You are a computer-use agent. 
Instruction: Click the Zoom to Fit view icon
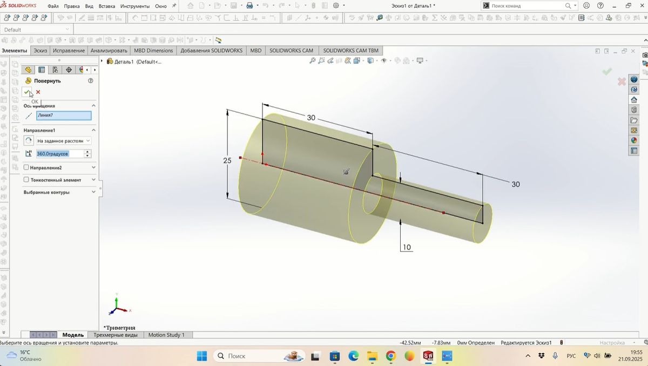pyautogui.click(x=312, y=61)
